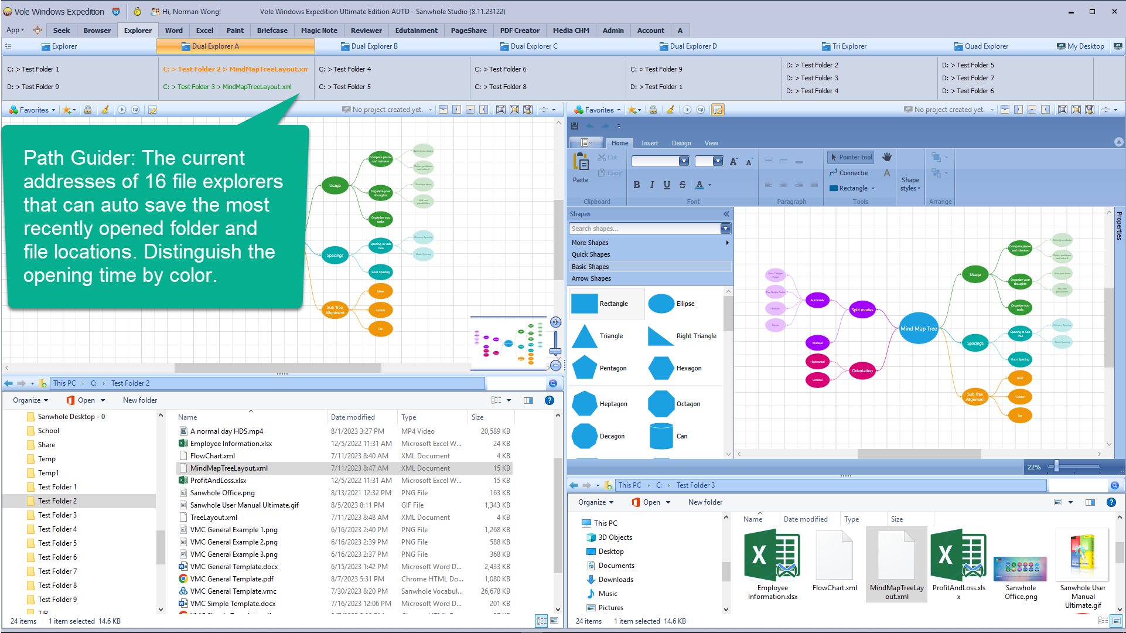Select the pan hand tool
Image resolution: width=1126 pixels, height=633 pixels.
[887, 157]
